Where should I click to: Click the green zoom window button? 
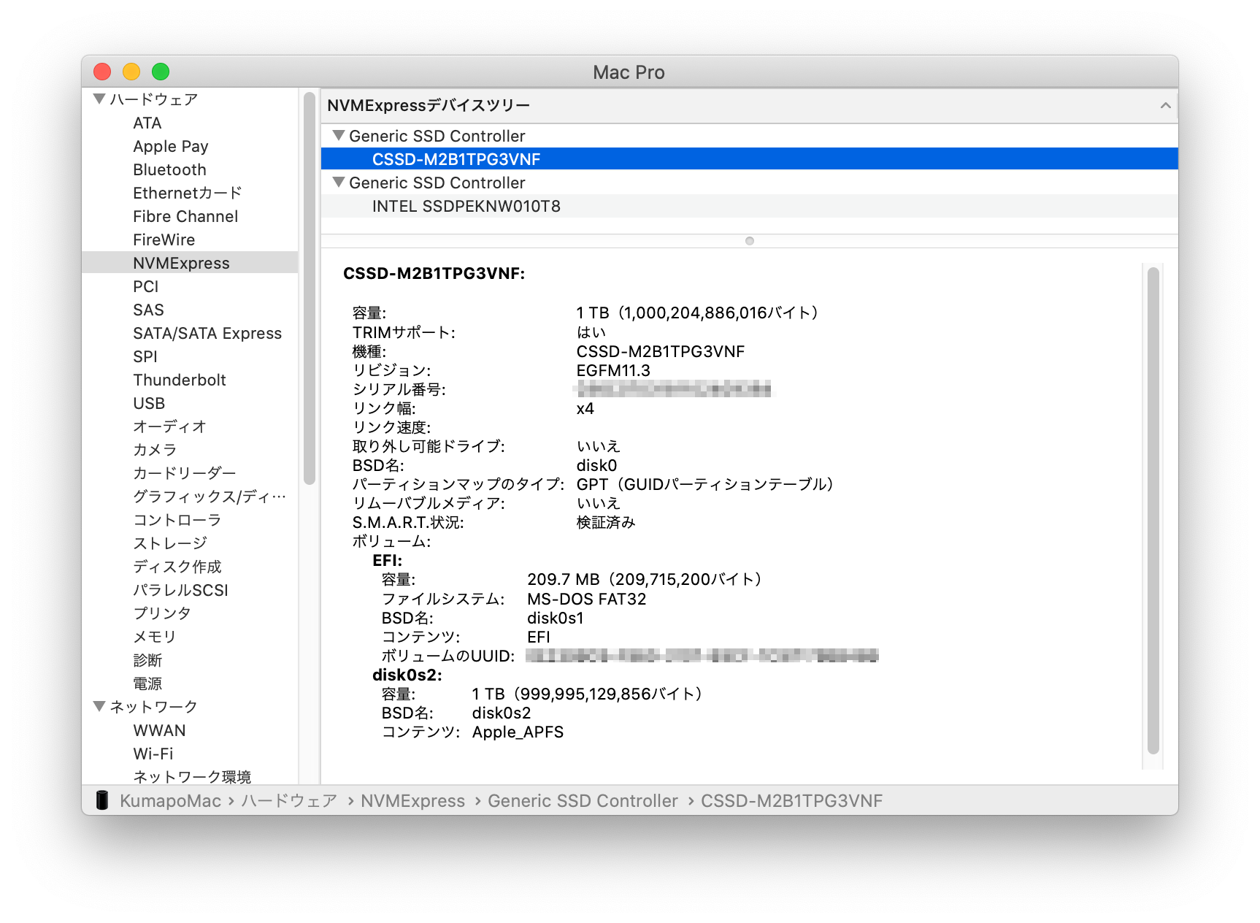(x=161, y=72)
